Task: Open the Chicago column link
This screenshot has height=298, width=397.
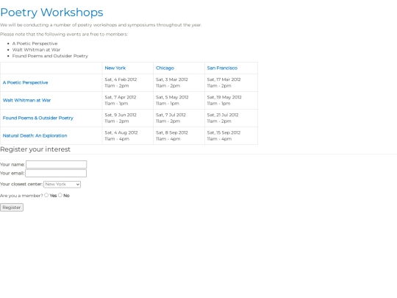Action: click(x=165, y=68)
